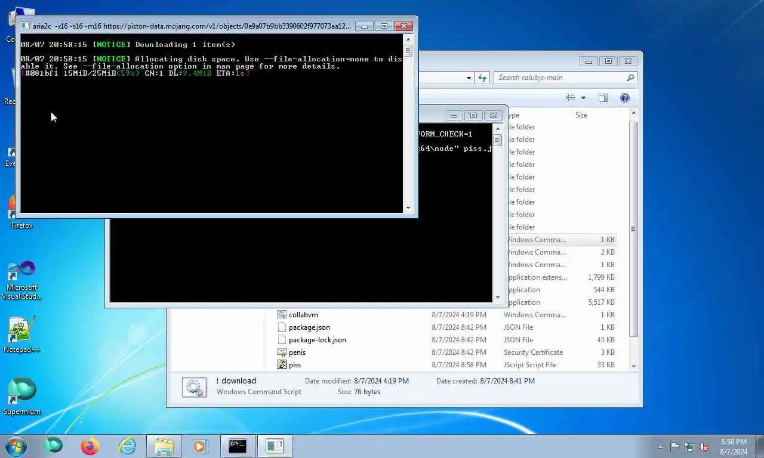The image size is (764, 458).
Task: Click the Date created value in details pane
Action: (x=507, y=381)
